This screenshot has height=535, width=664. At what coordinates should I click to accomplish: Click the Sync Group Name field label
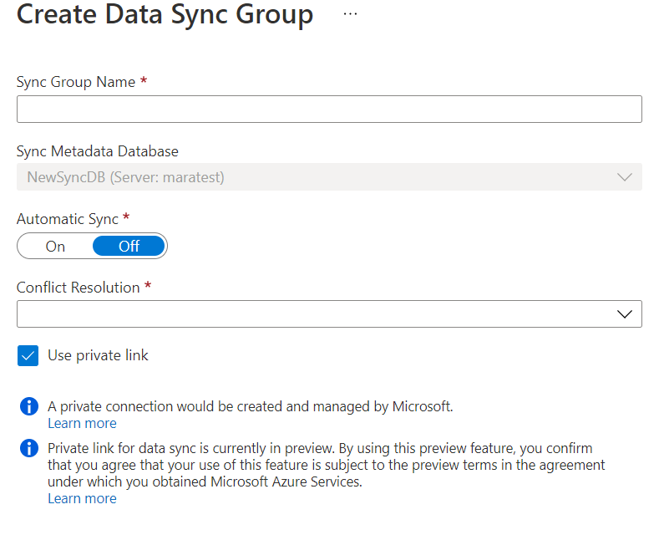[76, 82]
